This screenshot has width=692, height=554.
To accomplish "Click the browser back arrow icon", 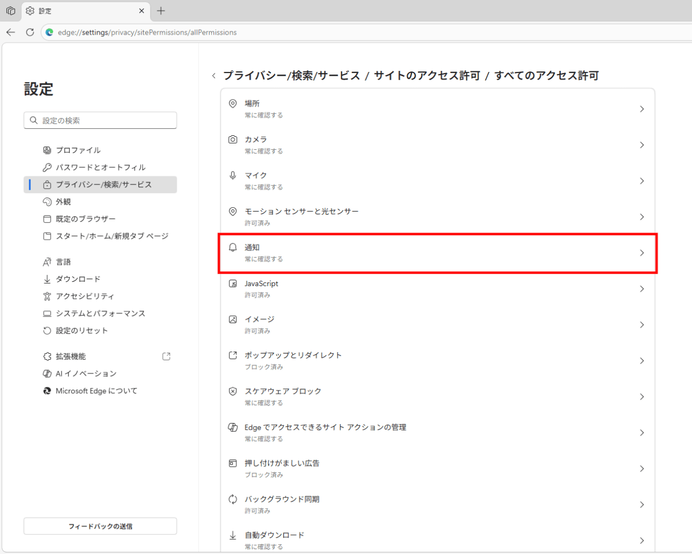I will click(11, 32).
